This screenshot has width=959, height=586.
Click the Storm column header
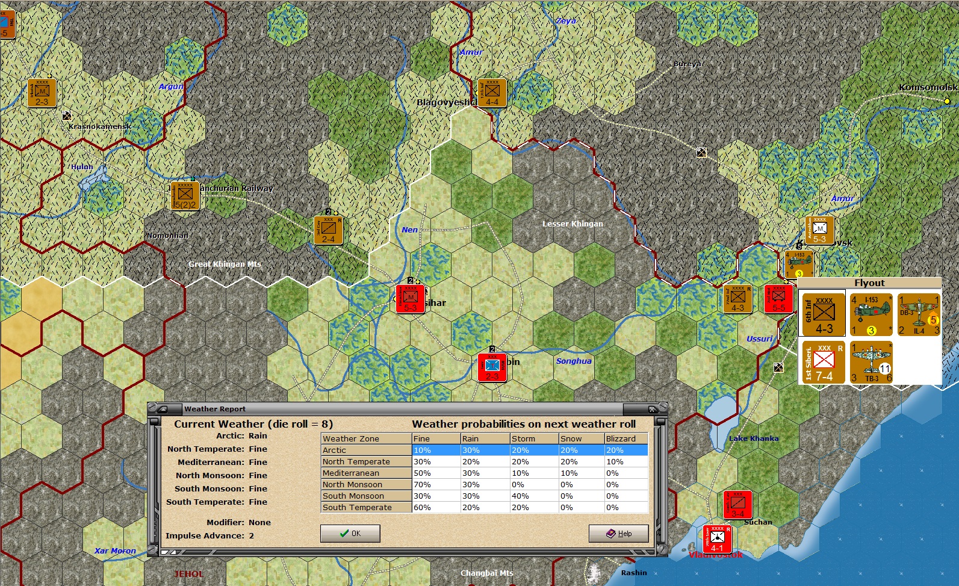(535, 438)
